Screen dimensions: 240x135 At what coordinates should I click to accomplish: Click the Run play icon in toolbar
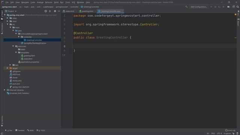click(x=211, y=7)
